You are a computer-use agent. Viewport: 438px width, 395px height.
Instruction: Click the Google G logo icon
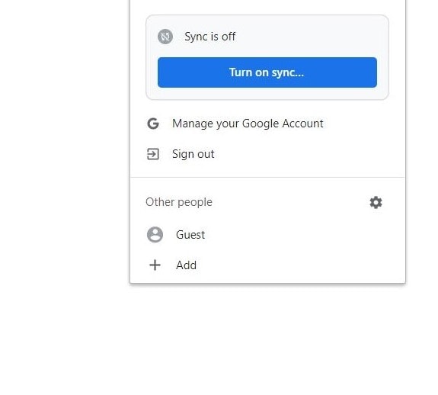tap(153, 124)
